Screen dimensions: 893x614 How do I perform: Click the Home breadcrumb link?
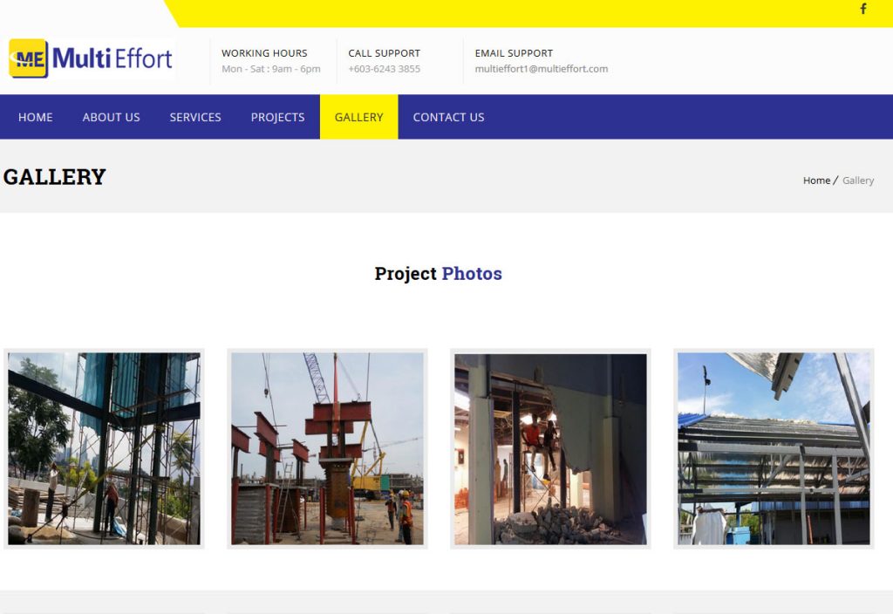click(x=816, y=181)
